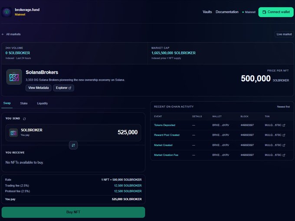Click the EVENT column header

[x=158, y=117]
